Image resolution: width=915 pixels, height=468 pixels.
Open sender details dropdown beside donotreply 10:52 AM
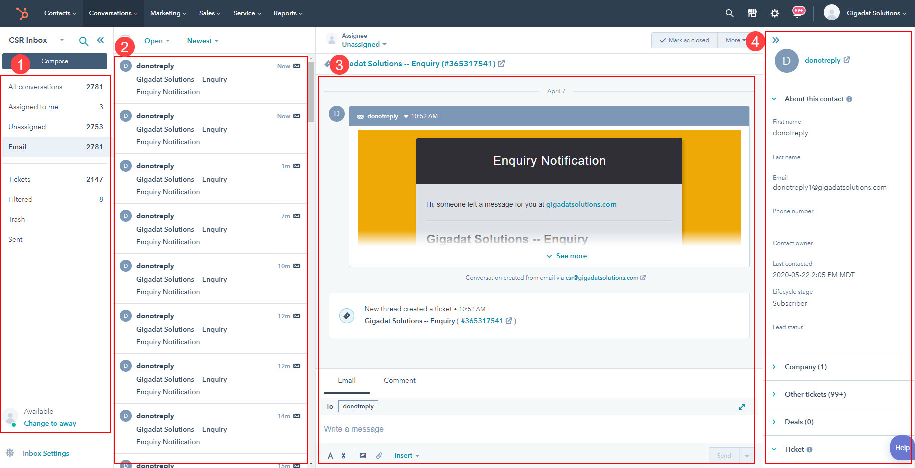(x=406, y=116)
